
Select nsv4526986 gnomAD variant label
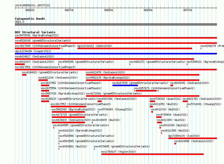tap(86, 136)
